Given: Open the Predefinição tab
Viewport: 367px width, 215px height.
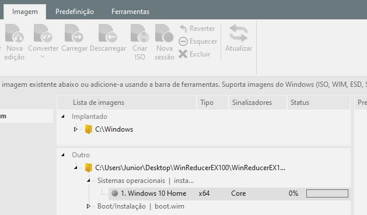Looking at the screenshot, I should [75, 12].
